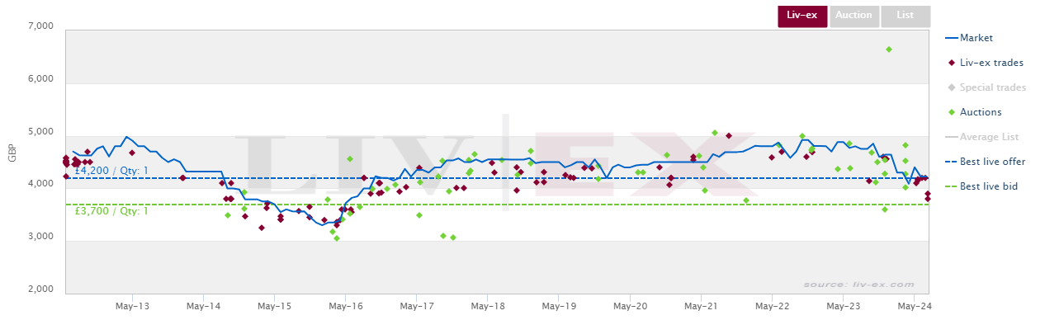Enable Special trades series in legend
This screenshot has width=1045, height=320.
click(986, 87)
